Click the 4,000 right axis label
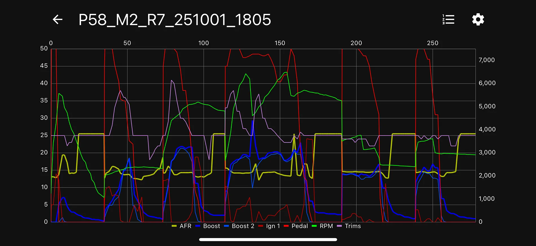The height and width of the screenshot is (246, 536). click(487, 130)
